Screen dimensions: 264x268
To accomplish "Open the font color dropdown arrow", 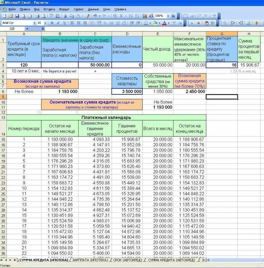I will point(169,23).
